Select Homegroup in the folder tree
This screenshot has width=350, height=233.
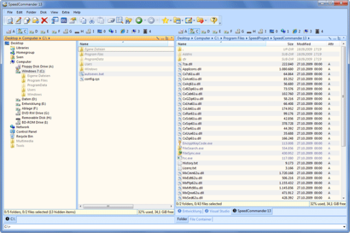[25, 52]
